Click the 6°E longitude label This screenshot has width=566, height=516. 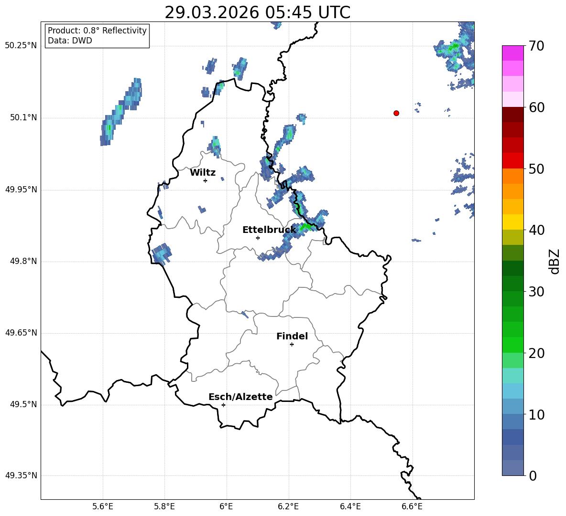click(x=226, y=506)
